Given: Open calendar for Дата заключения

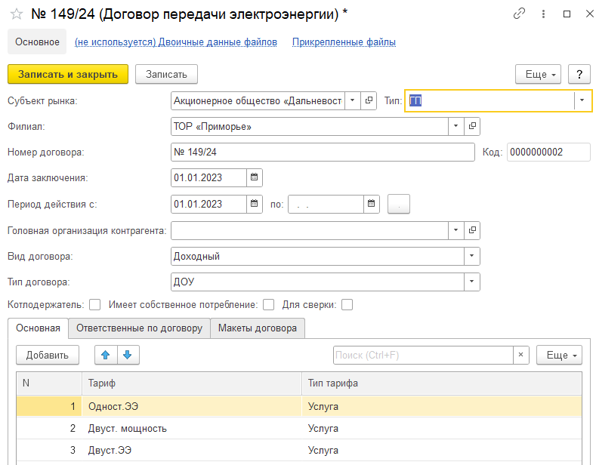Looking at the screenshot, I should pos(255,178).
